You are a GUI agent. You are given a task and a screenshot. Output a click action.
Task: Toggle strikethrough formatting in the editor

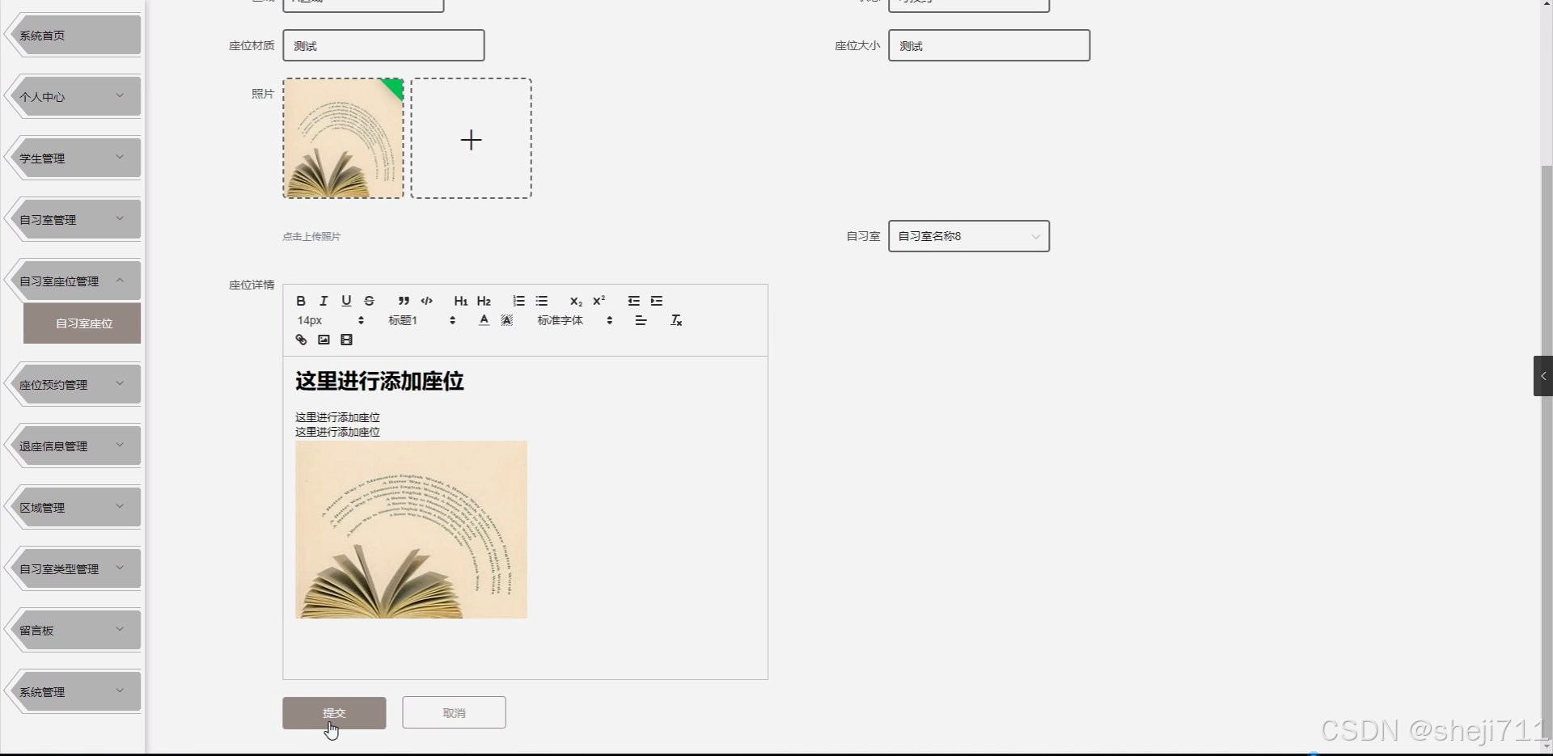(369, 301)
